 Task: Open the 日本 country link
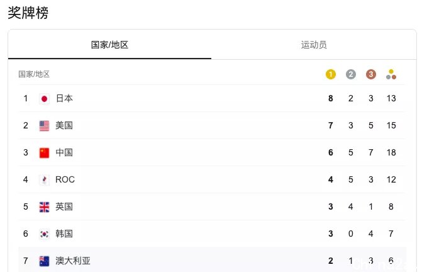(x=64, y=98)
